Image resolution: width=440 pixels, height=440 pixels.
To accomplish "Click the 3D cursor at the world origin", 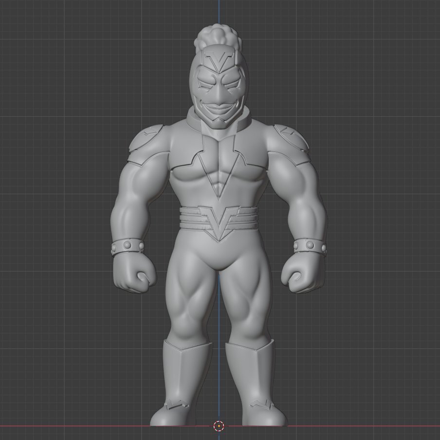I will (x=219, y=426).
